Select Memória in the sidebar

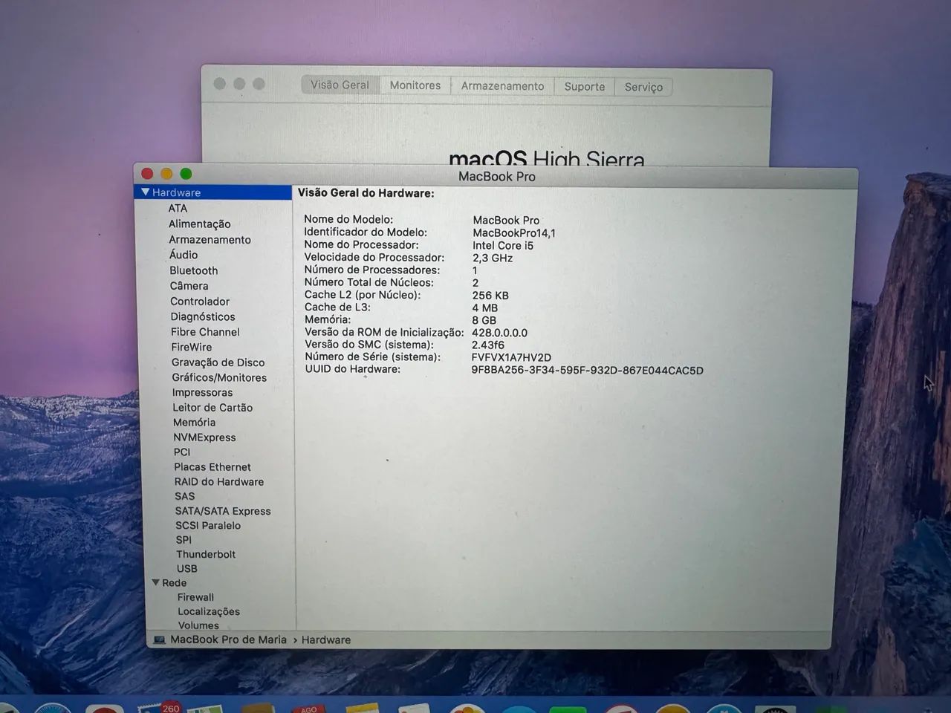194,423
